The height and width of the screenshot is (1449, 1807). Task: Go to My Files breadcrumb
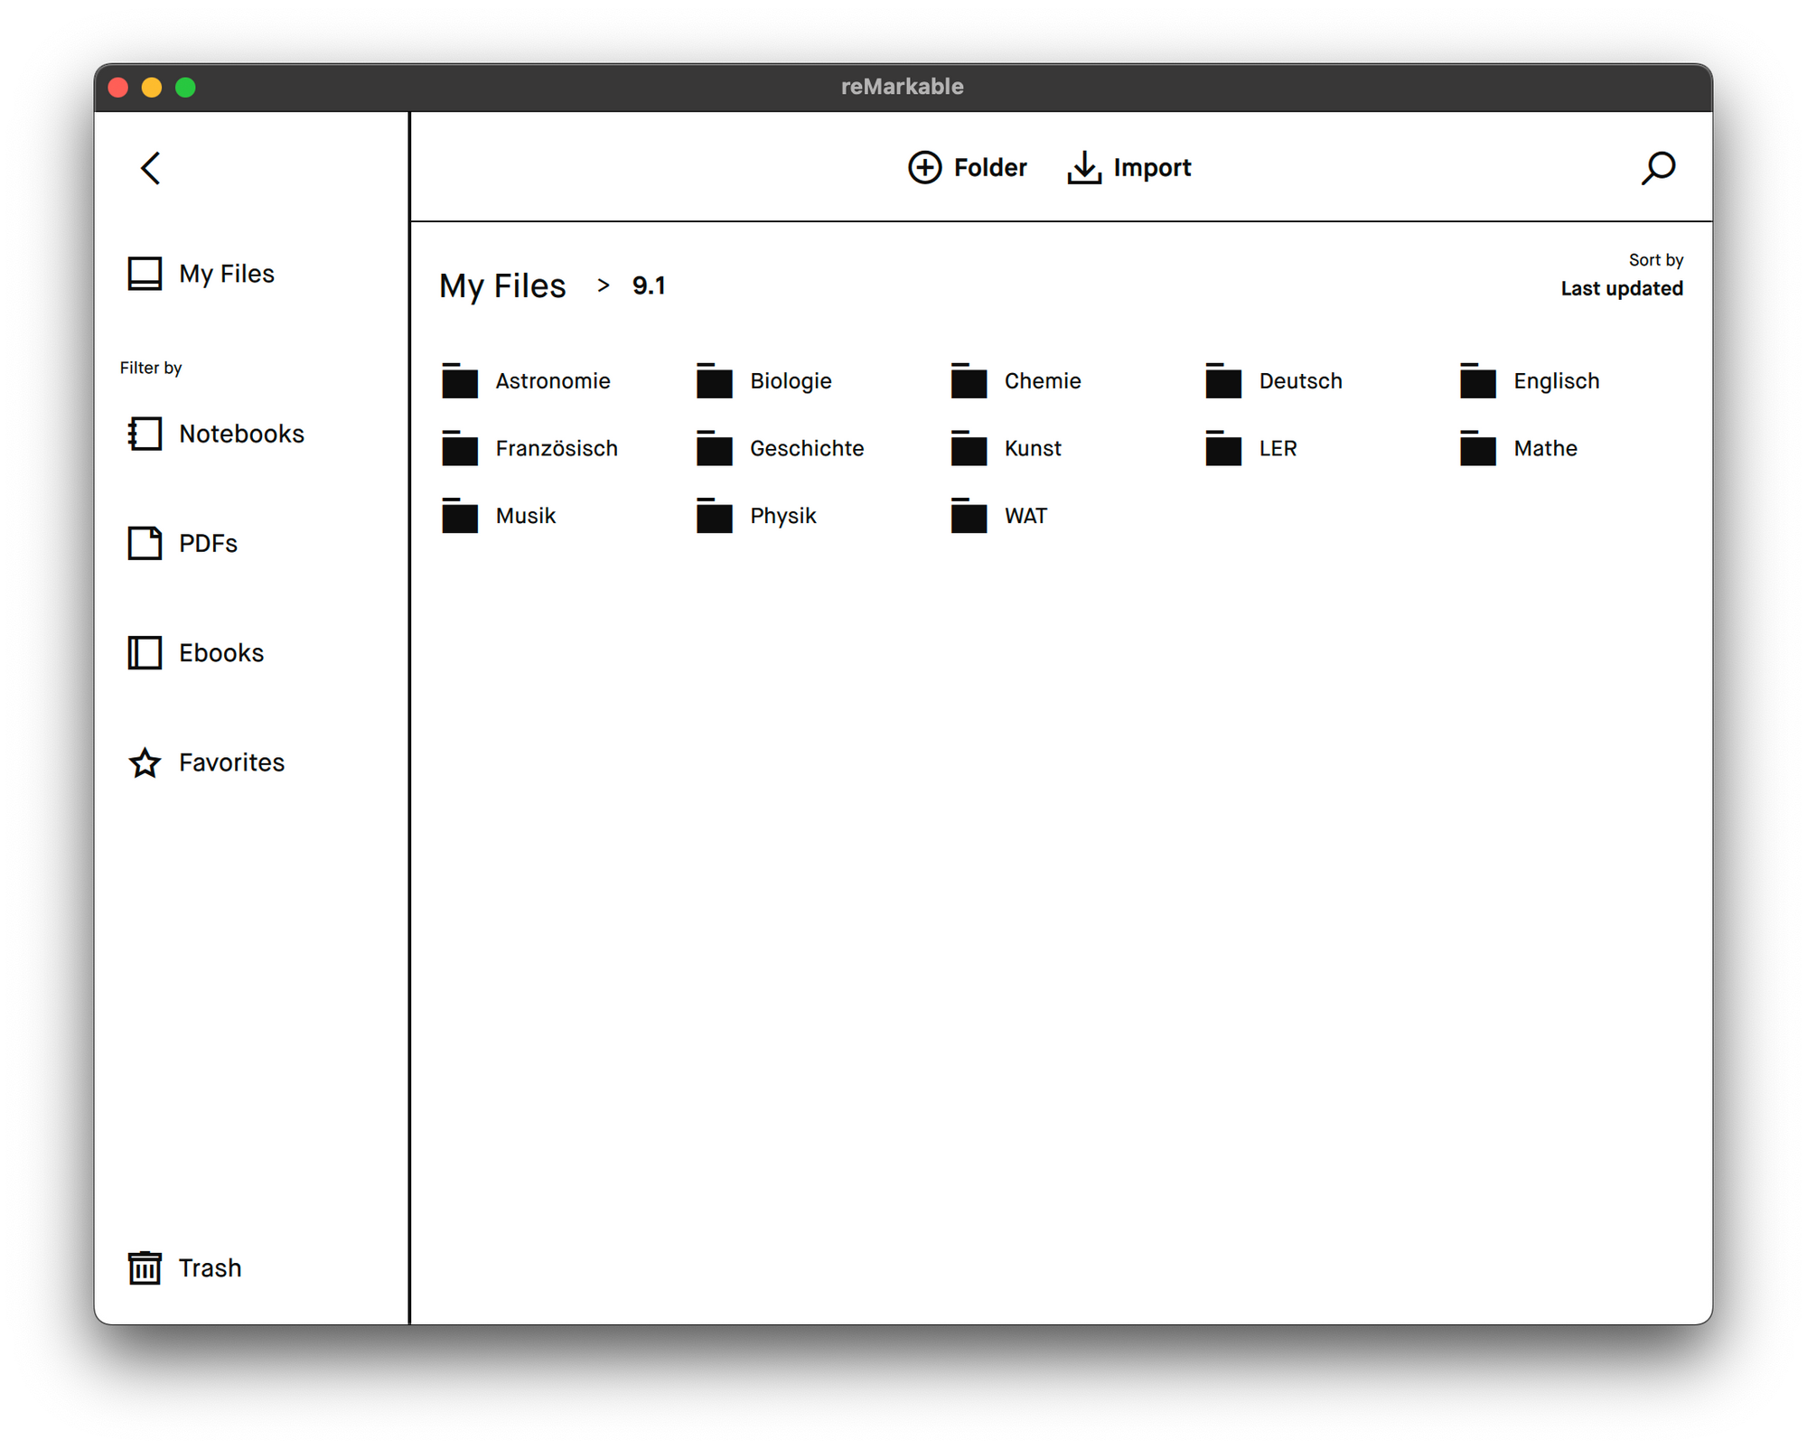(x=502, y=286)
